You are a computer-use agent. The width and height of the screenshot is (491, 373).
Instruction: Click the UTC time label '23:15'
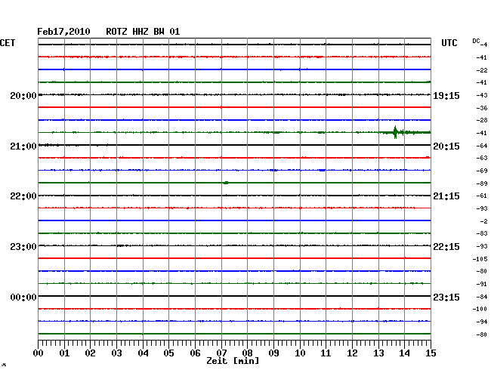coord(446,297)
